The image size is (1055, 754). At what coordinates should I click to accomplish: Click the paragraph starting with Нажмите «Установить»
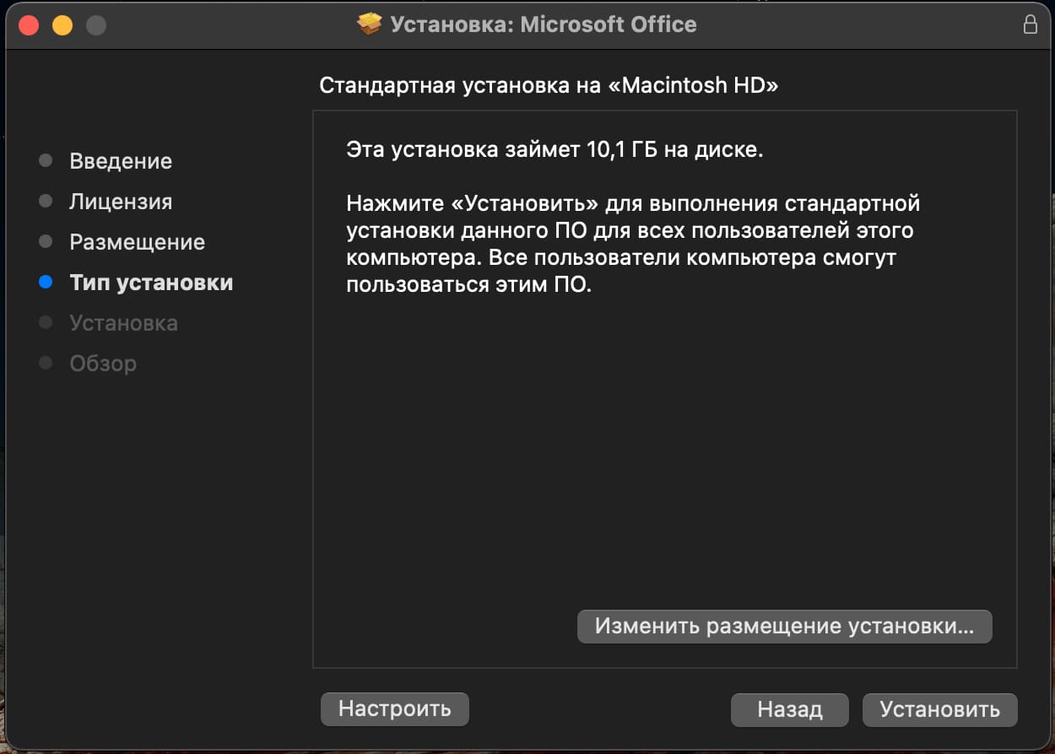pos(633,244)
